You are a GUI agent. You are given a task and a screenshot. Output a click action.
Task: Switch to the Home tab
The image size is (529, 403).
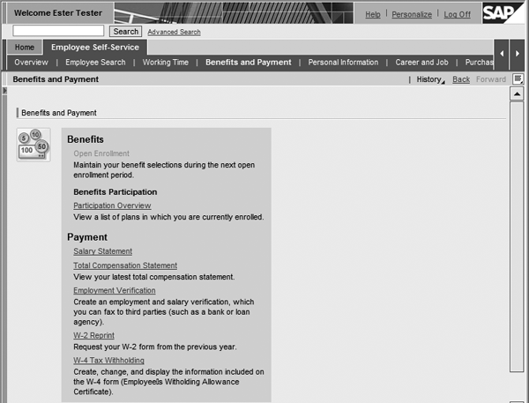(x=25, y=48)
